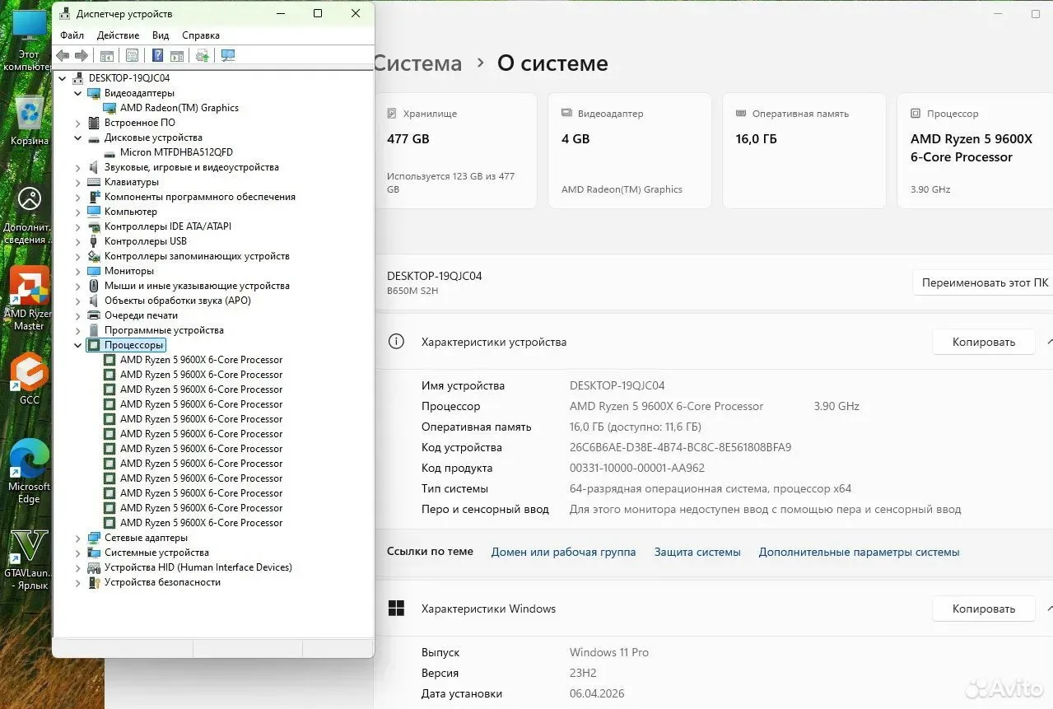Select Контроллеры запоминающих устройств row

tap(197, 256)
